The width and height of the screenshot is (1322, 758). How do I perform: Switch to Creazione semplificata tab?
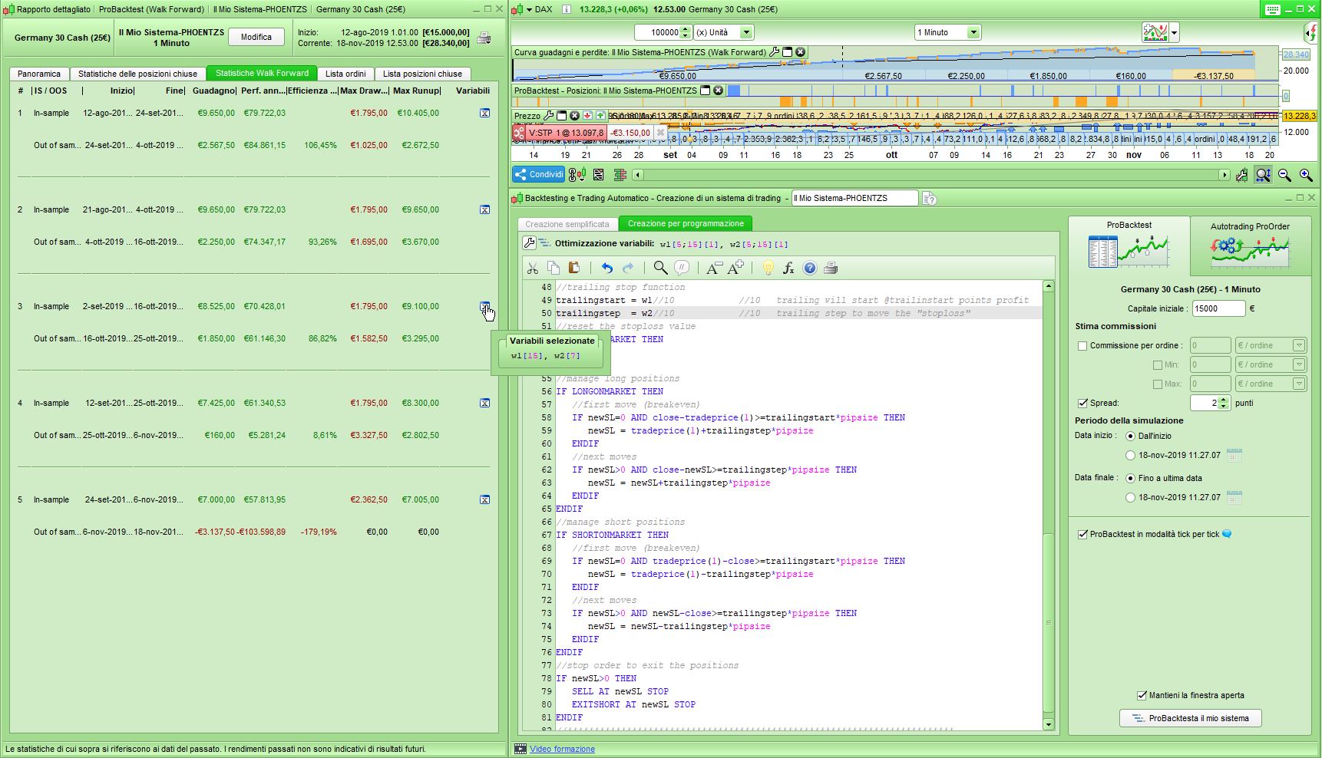[567, 224]
